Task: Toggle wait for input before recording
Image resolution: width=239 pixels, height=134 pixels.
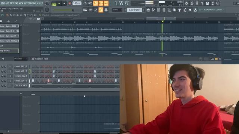Action: [90, 3]
